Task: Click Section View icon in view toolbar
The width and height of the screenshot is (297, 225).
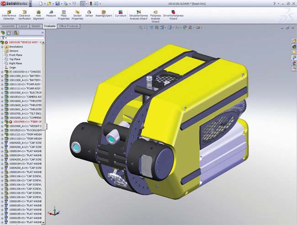Action: click(156, 27)
